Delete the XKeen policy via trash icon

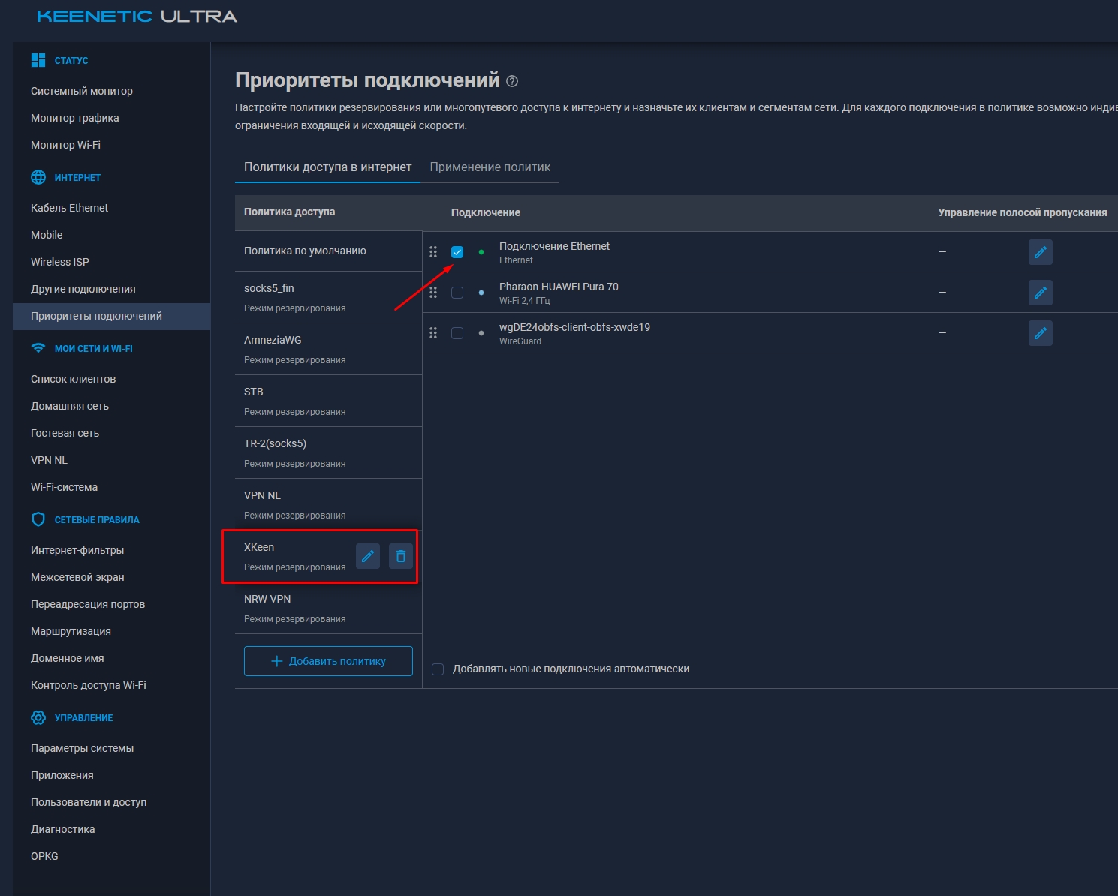click(x=400, y=555)
